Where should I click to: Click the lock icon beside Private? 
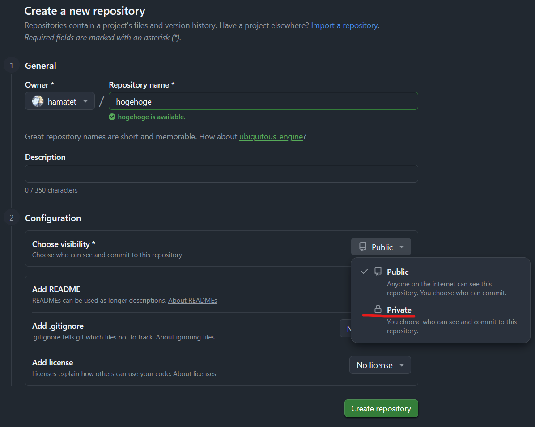tap(378, 310)
